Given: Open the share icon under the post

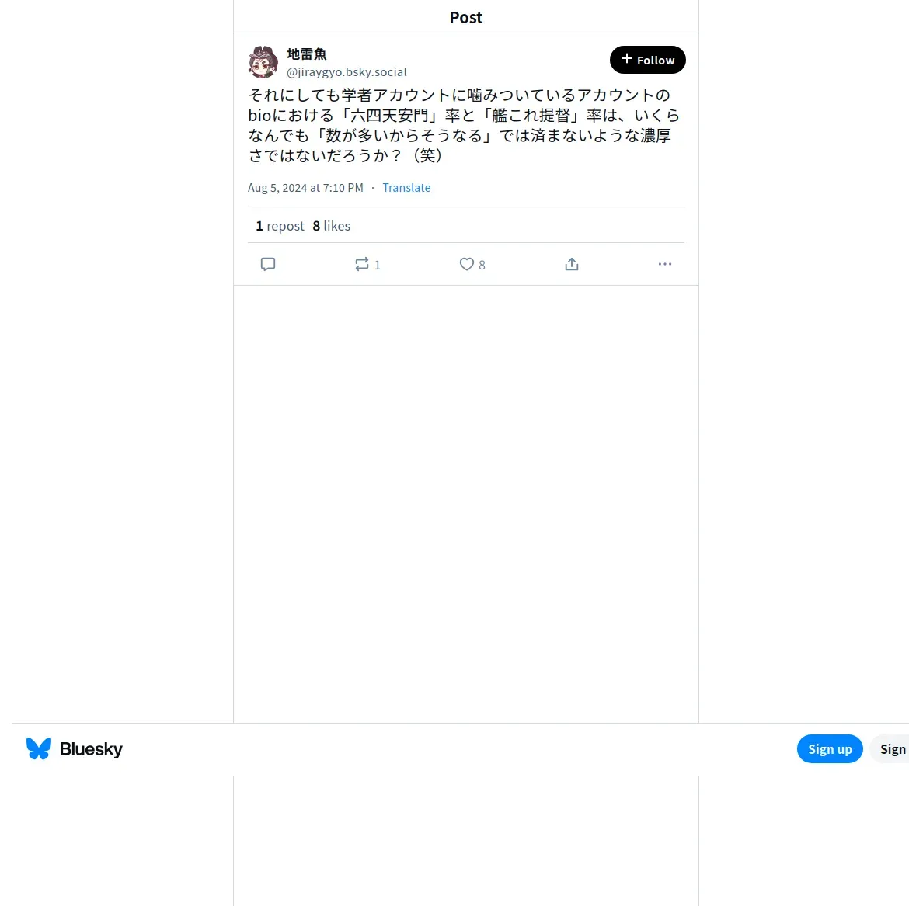Looking at the screenshot, I should coord(572,264).
